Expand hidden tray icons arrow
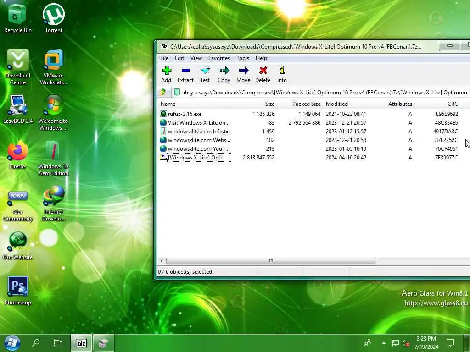Image resolution: width=470 pixels, height=352 pixels. click(x=384, y=343)
